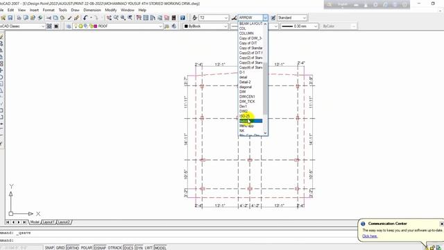Open the QuickCalc calculator icon
Viewport: 444px width, 250px height.
[174, 18]
